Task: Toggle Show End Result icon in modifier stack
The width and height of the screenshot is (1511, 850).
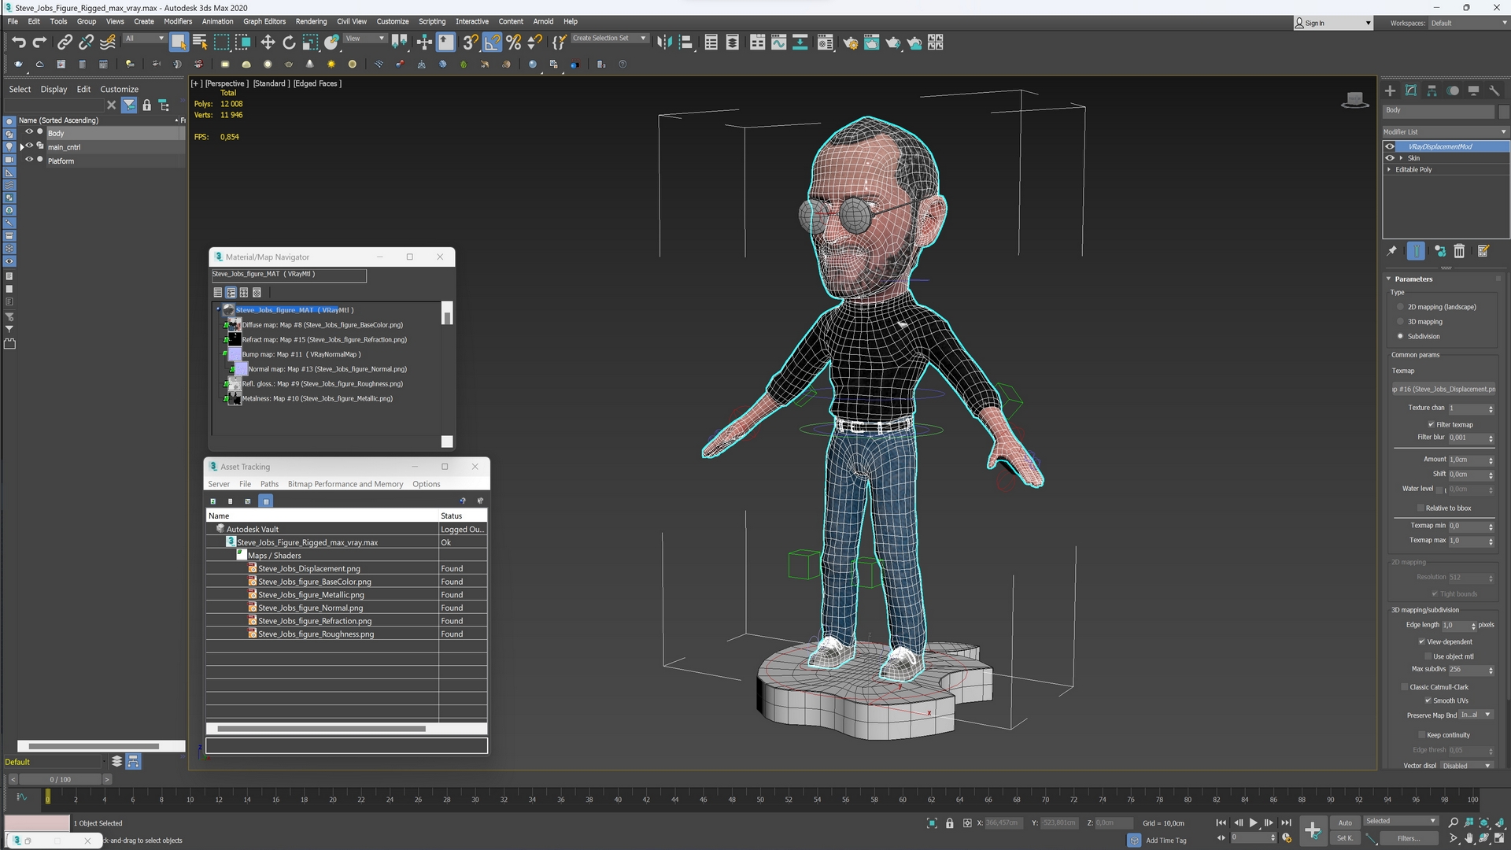Action: point(1416,251)
